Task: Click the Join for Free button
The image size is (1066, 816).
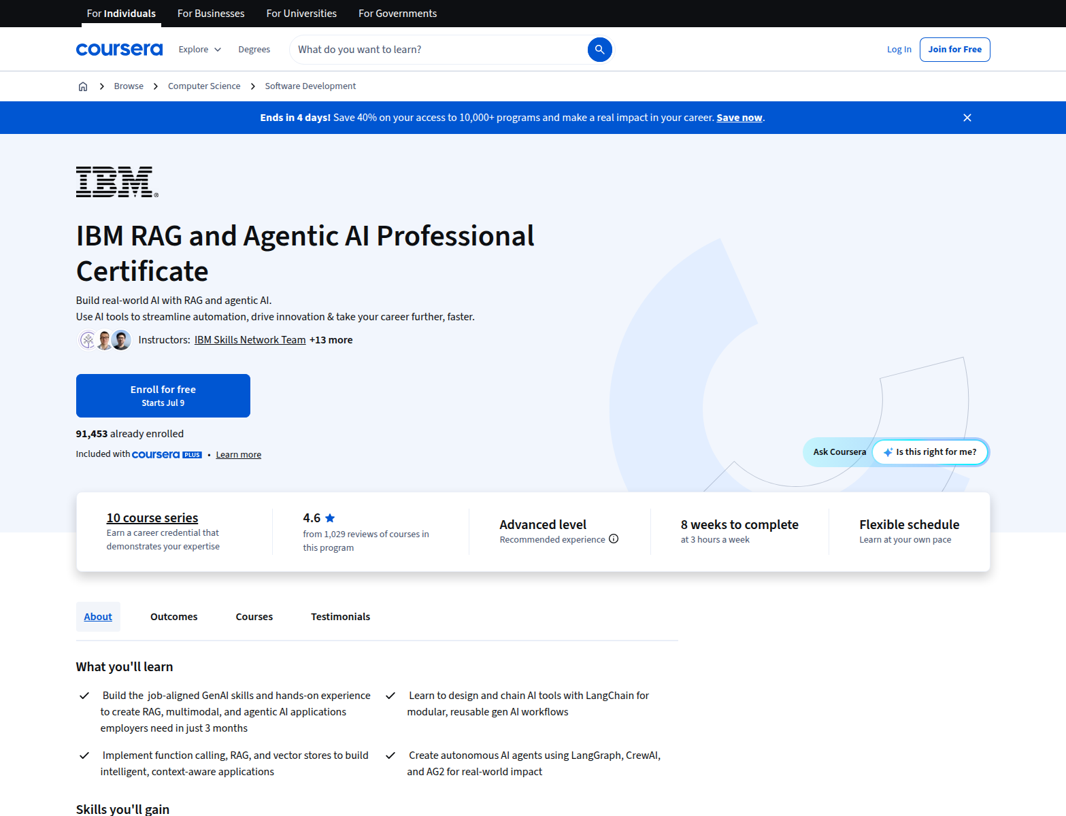Action: pyautogui.click(x=955, y=50)
